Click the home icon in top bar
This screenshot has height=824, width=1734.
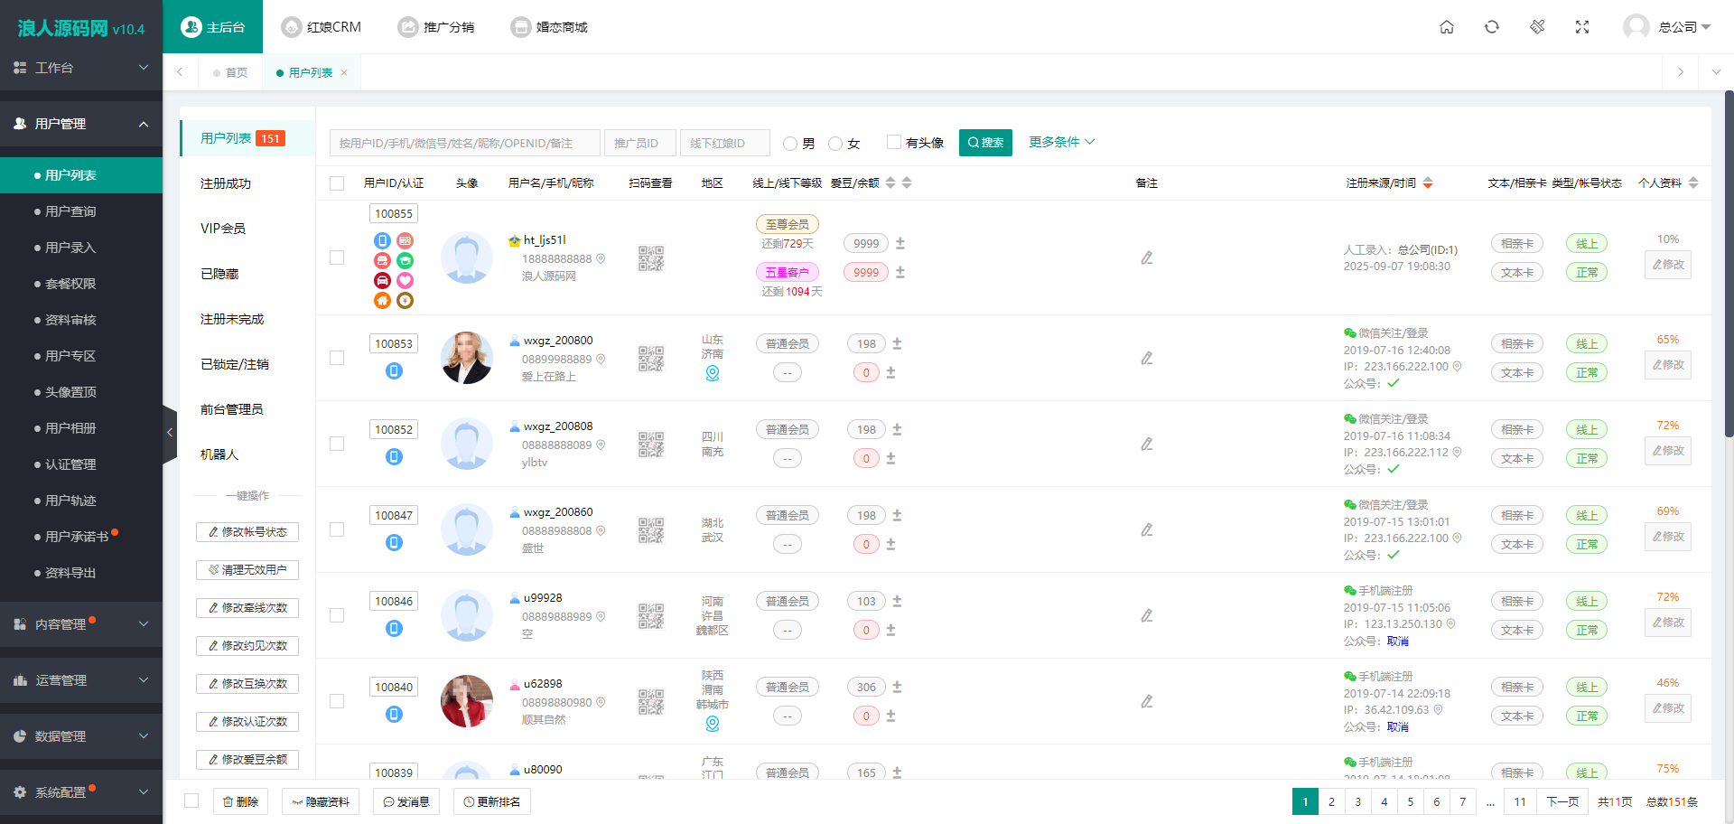pyautogui.click(x=1446, y=27)
